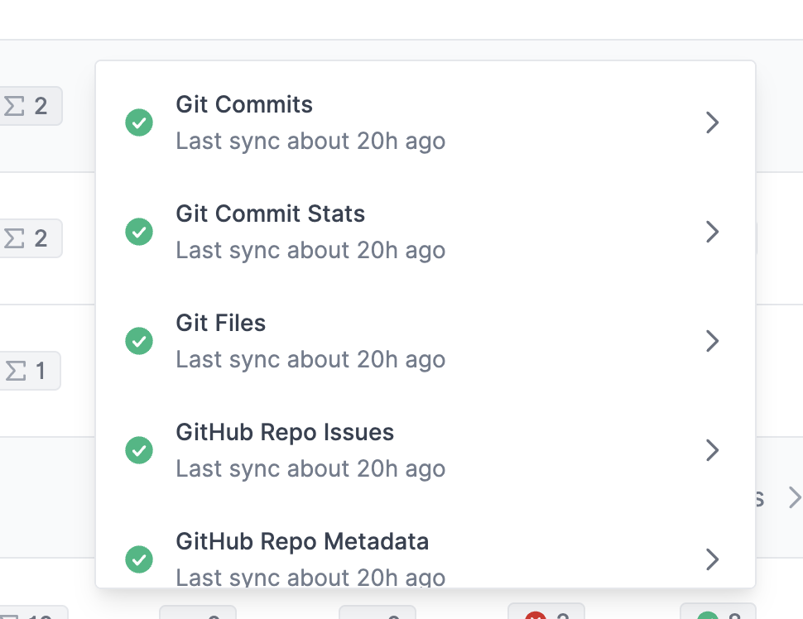Open details via Git Commit Stats chevron

(x=712, y=232)
